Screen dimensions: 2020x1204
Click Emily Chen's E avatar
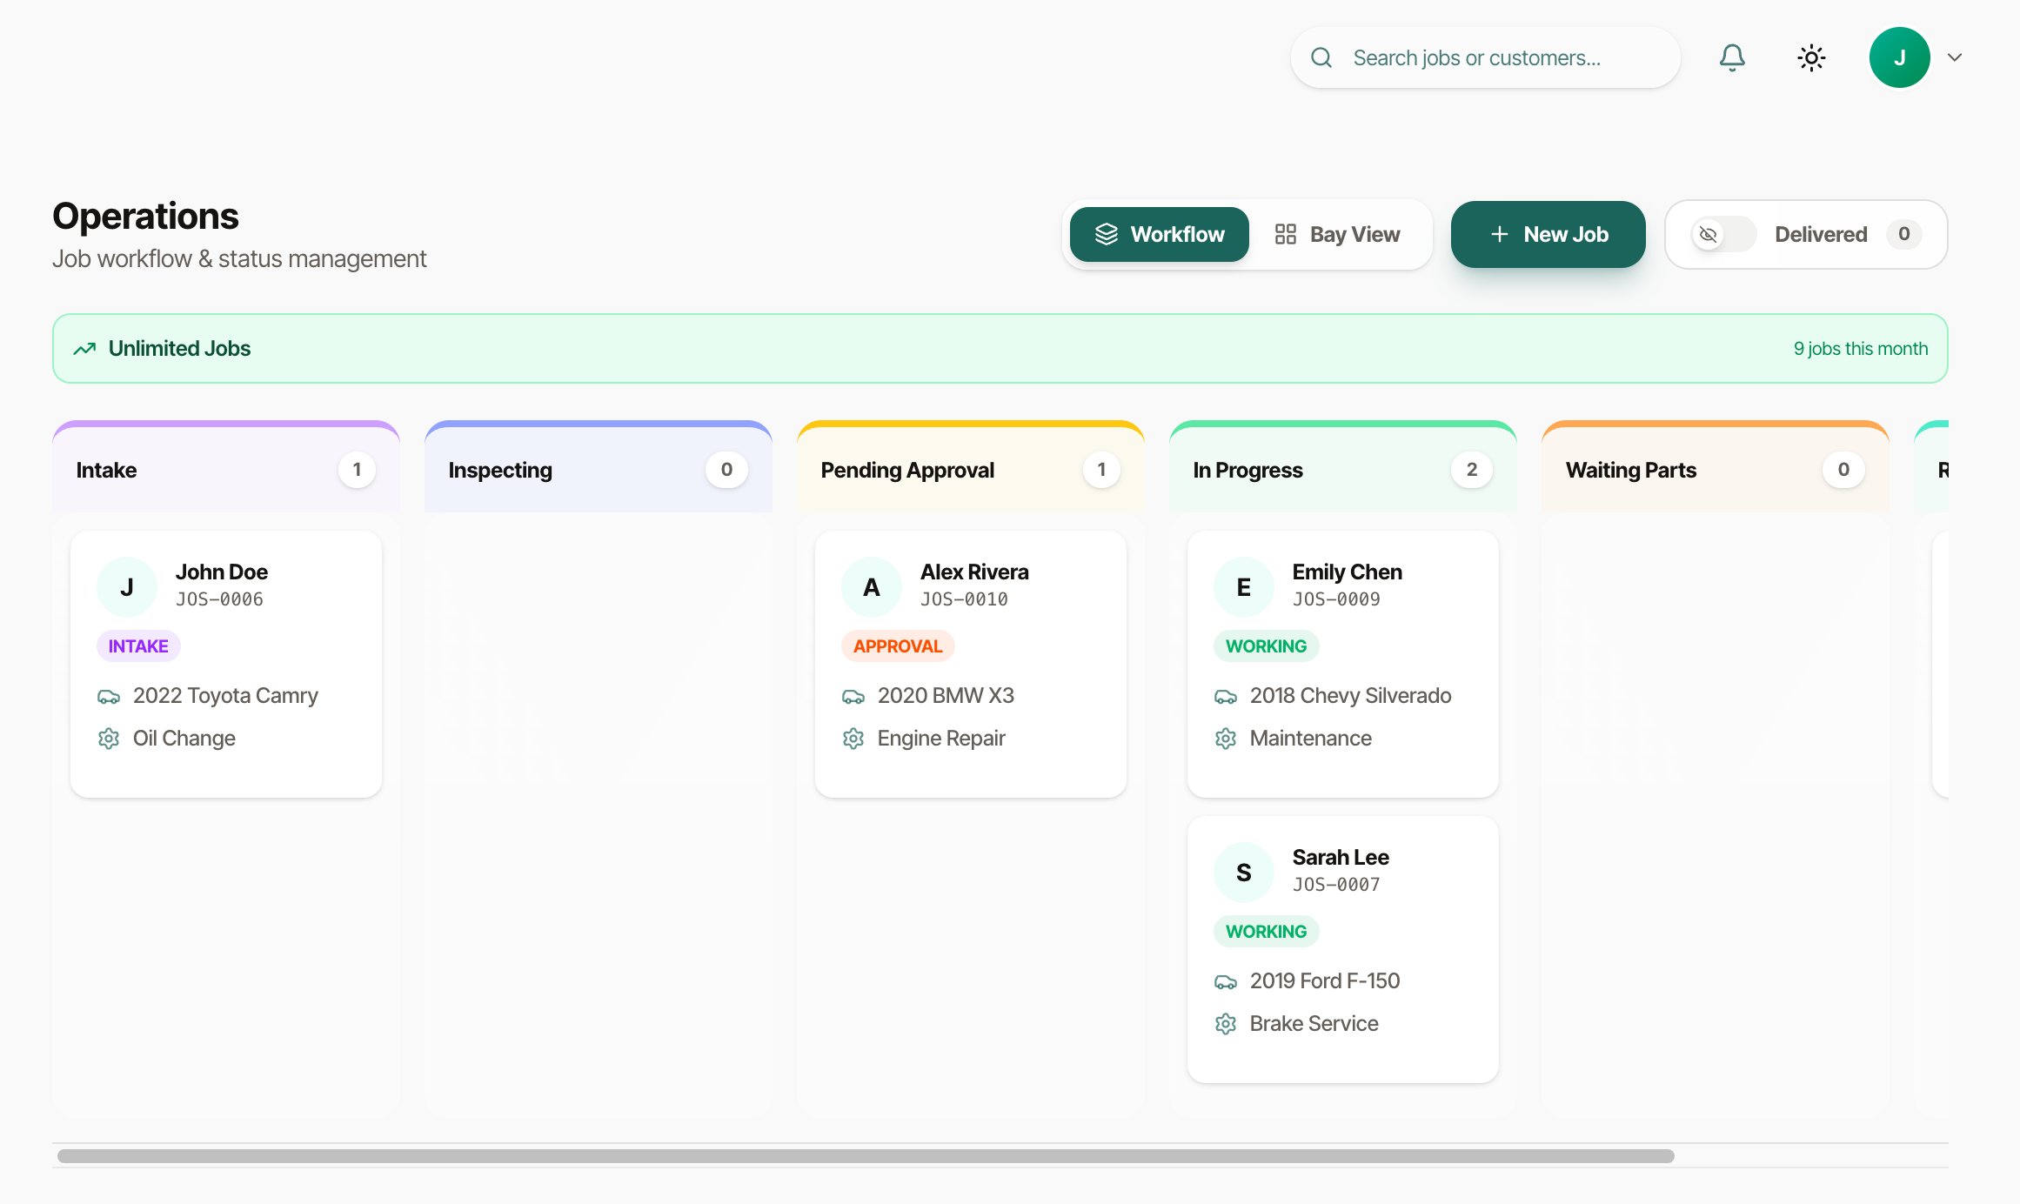pyautogui.click(x=1243, y=587)
